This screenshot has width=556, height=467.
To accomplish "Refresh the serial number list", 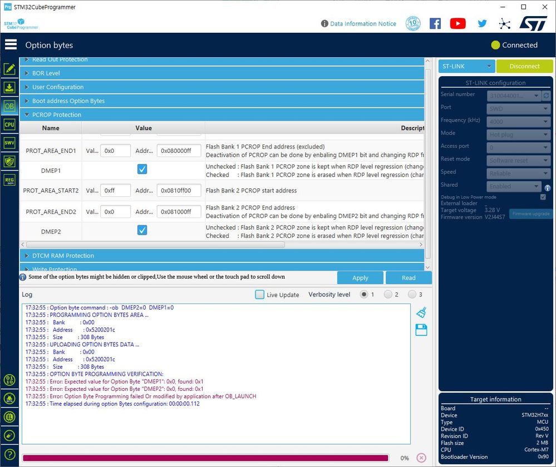I will click(546, 96).
